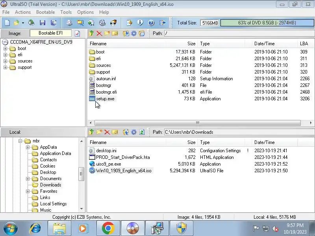Open the Bootable menu
Viewport: 315px width, 236px height.
click(x=45, y=12)
